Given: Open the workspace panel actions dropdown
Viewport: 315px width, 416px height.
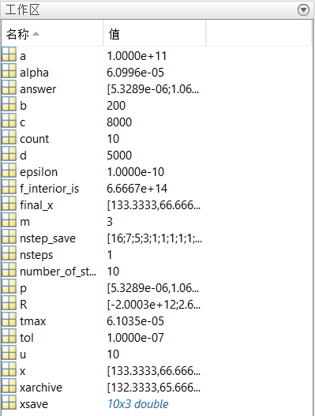Looking at the screenshot, I should [x=303, y=10].
